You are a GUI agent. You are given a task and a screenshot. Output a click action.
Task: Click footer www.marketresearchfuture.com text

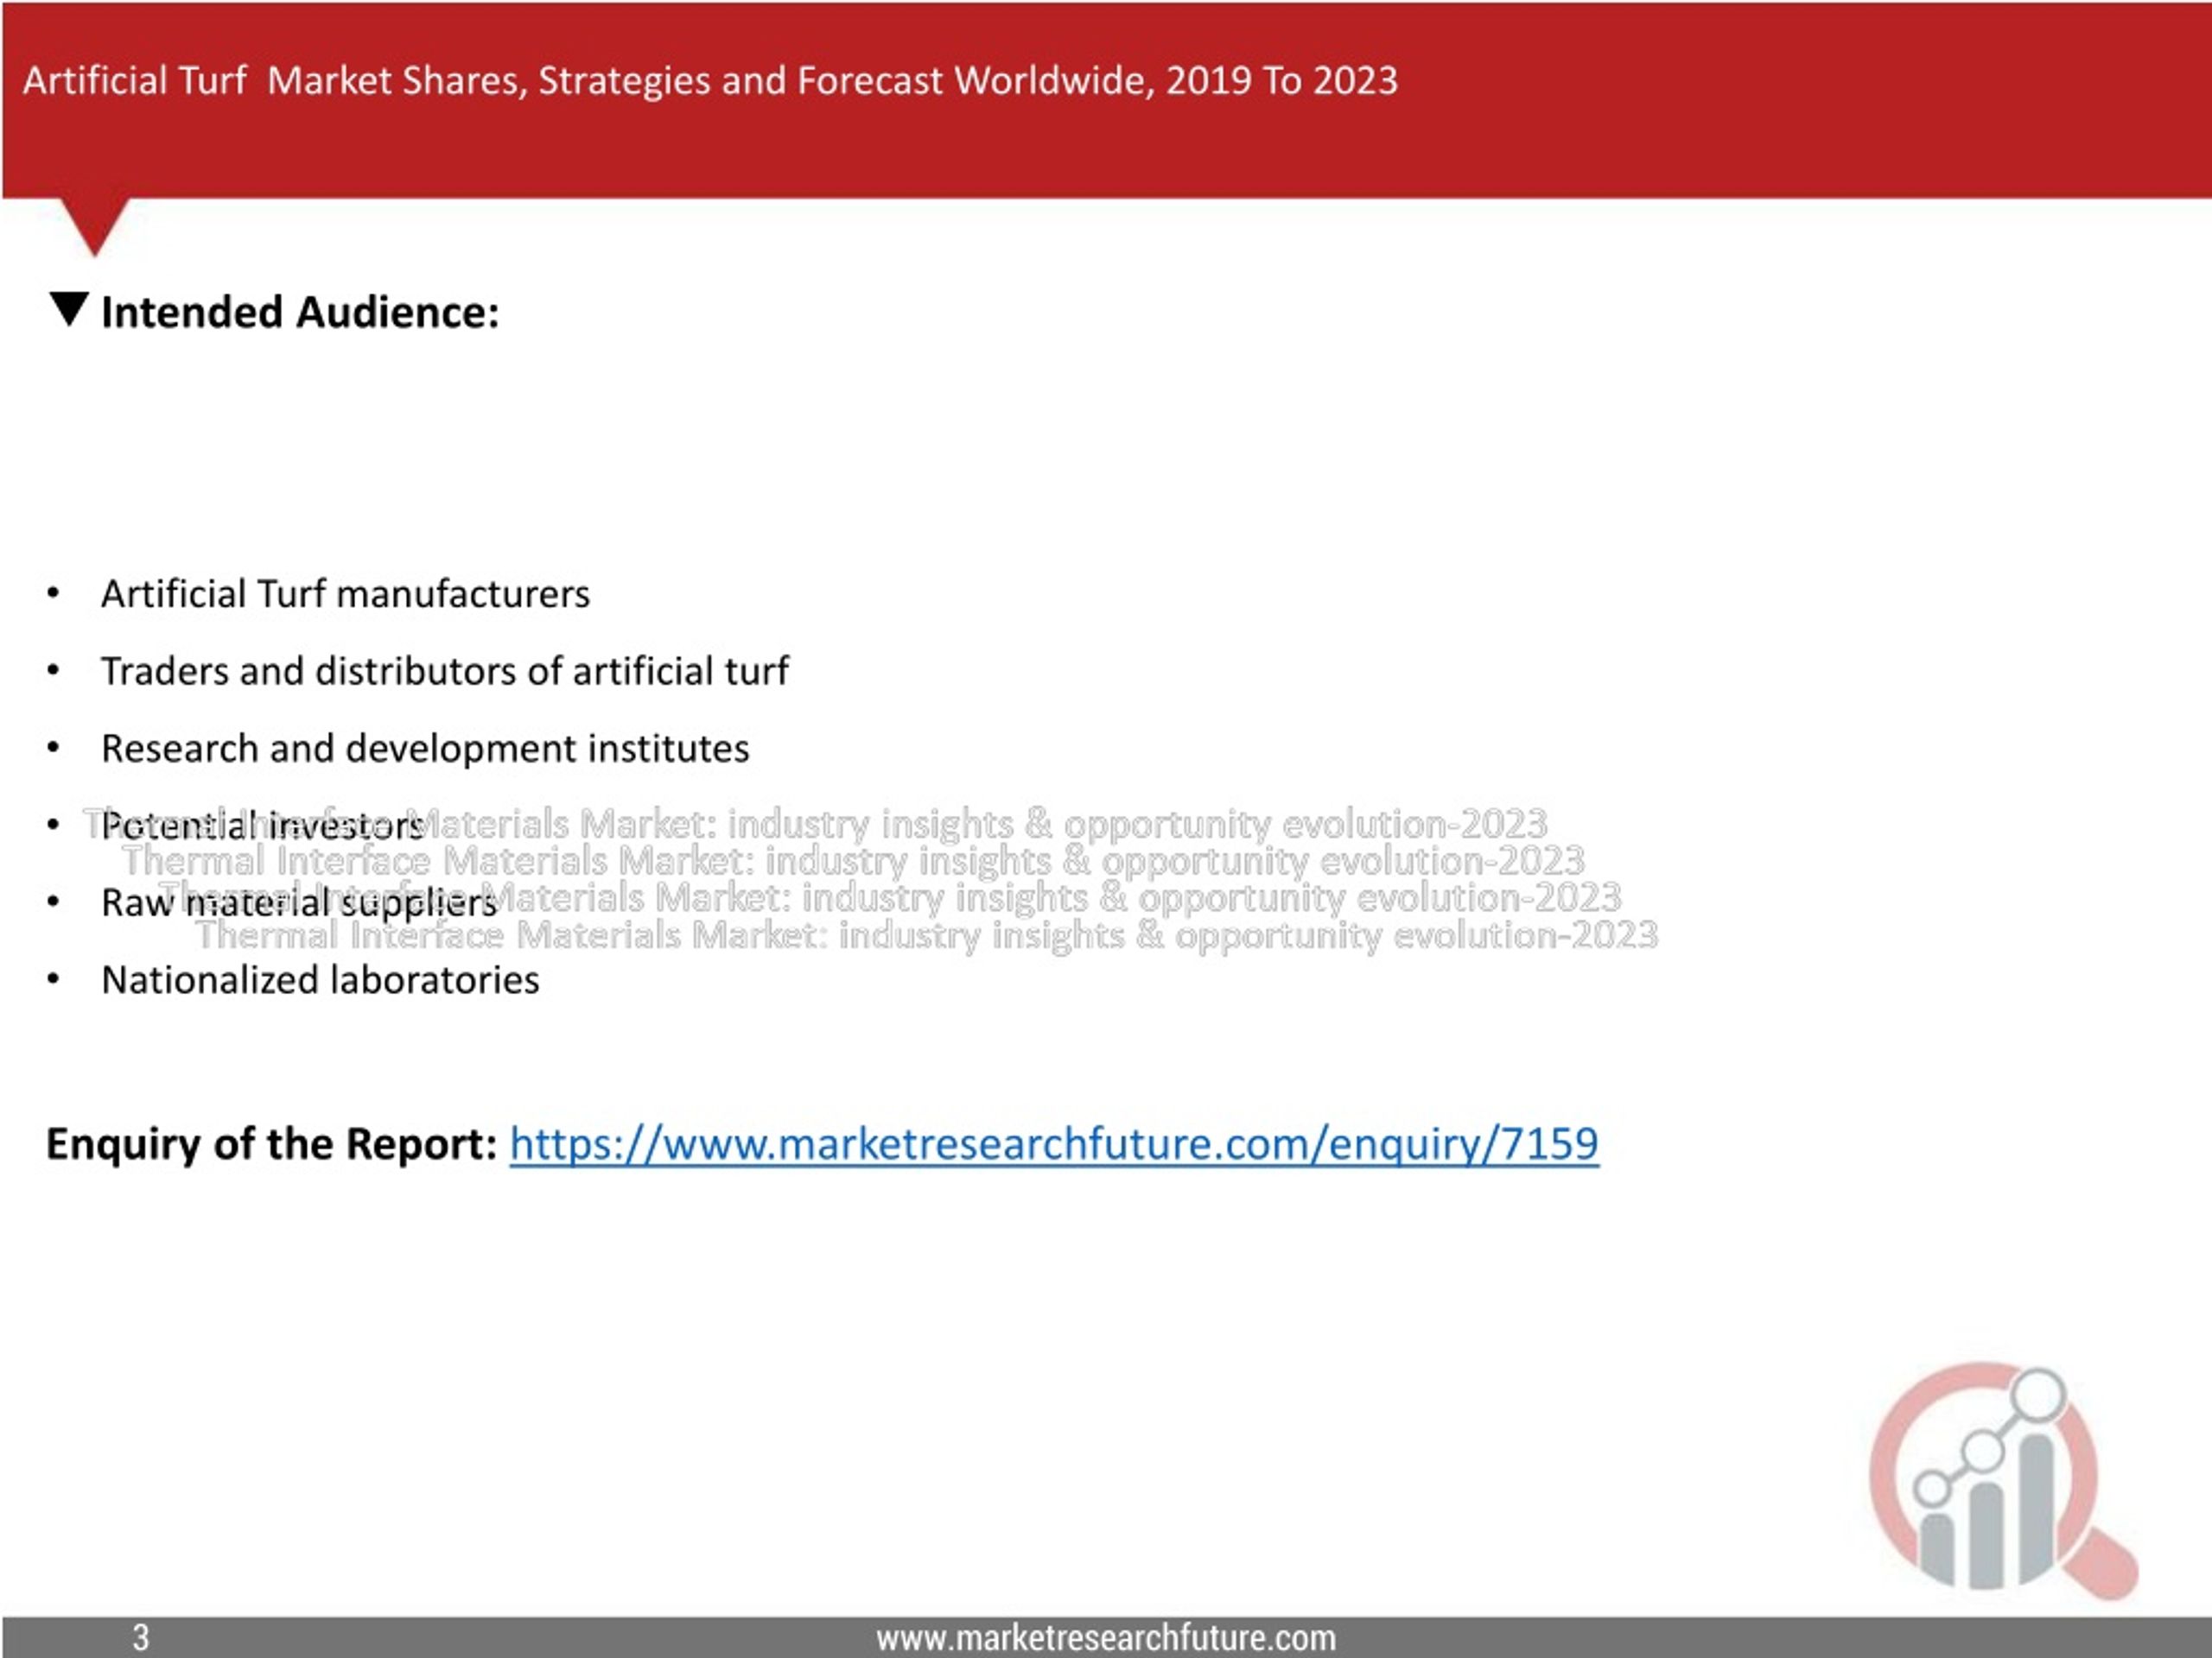click(x=1106, y=1638)
